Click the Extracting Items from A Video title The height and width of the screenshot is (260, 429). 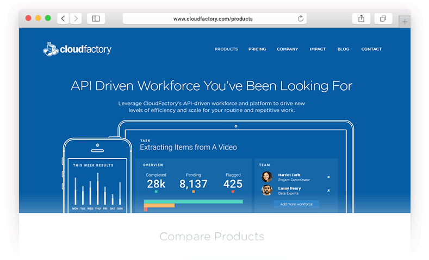tap(188, 147)
